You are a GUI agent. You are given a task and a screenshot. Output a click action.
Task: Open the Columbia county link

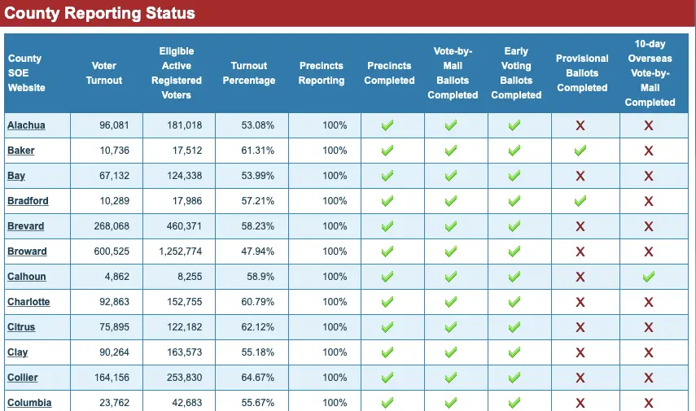pyautogui.click(x=29, y=403)
